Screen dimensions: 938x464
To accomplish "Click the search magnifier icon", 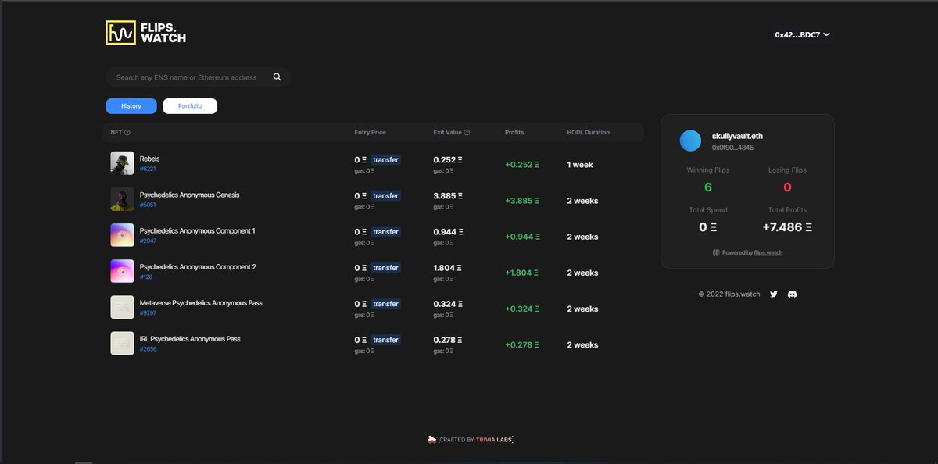I will [277, 77].
